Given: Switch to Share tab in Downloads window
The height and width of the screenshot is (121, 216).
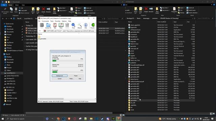Looking at the screenshot, I should [x=17, y=5].
